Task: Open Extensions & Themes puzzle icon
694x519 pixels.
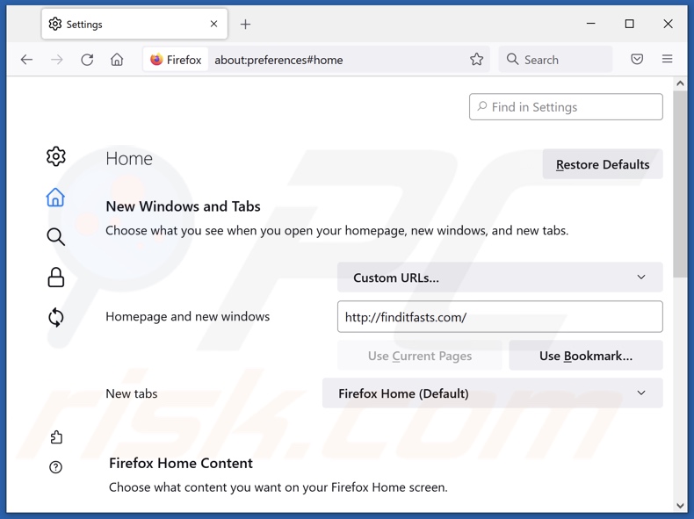Action: pyautogui.click(x=56, y=437)
